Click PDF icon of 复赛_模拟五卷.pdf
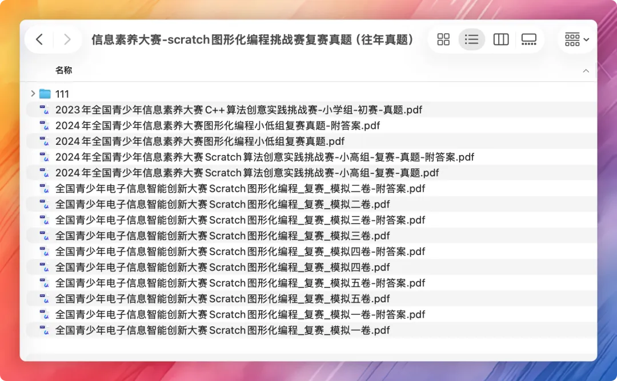Viewport: 617px width, 381px height. coord(45,298)
